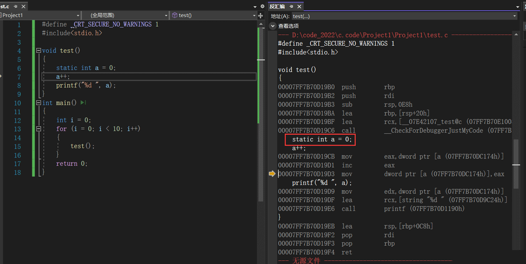The image size is (526, 264).
Task: Click the 'test();' call on source line 15
Action: (83, 146)
